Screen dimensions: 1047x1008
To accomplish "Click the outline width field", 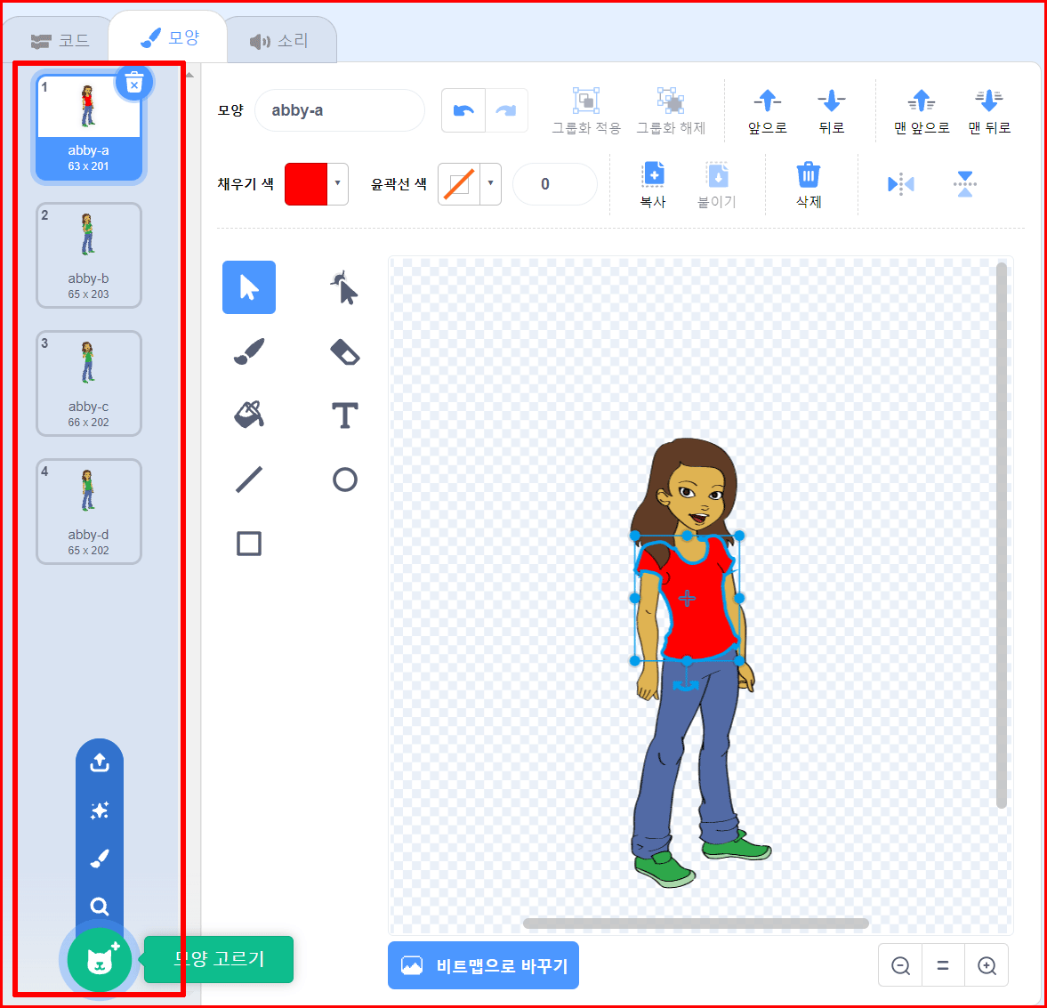I will tap(554, 183).
